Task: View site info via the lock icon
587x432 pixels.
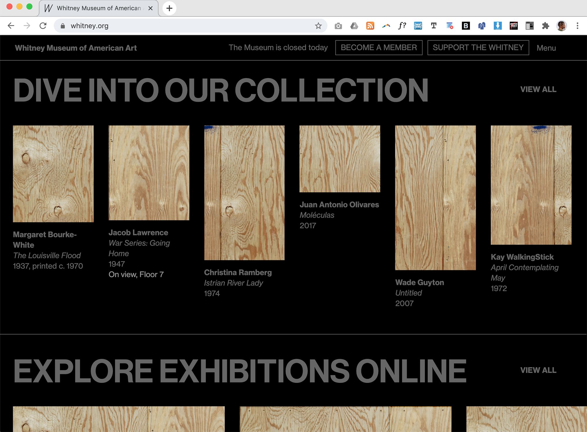Action: pyautogui.click(x=63, y=26)
